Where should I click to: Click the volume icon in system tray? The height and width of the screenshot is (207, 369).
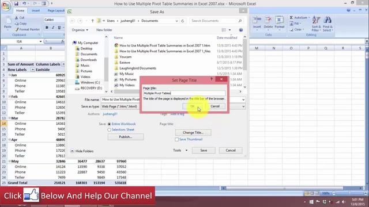[x=344, y=202]
